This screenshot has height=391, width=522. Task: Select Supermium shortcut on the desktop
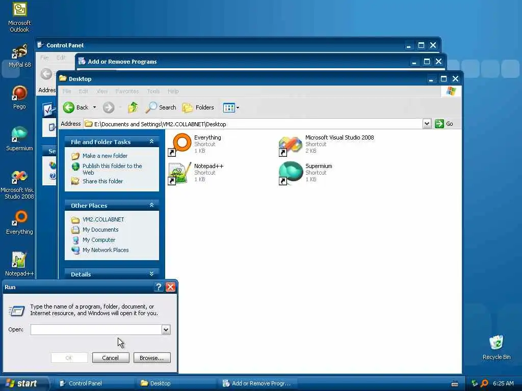pyautogui.click(x=19, y=139)
